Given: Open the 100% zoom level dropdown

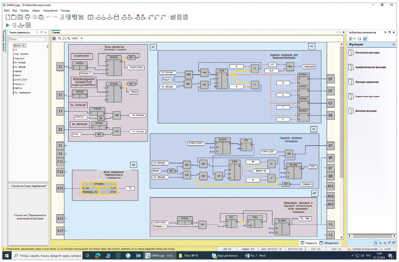Looking at the screenshot, I should pos(82,39).
